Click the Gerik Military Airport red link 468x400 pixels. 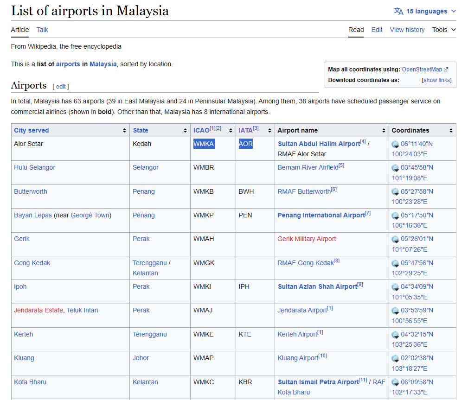(x=307, y=239)
